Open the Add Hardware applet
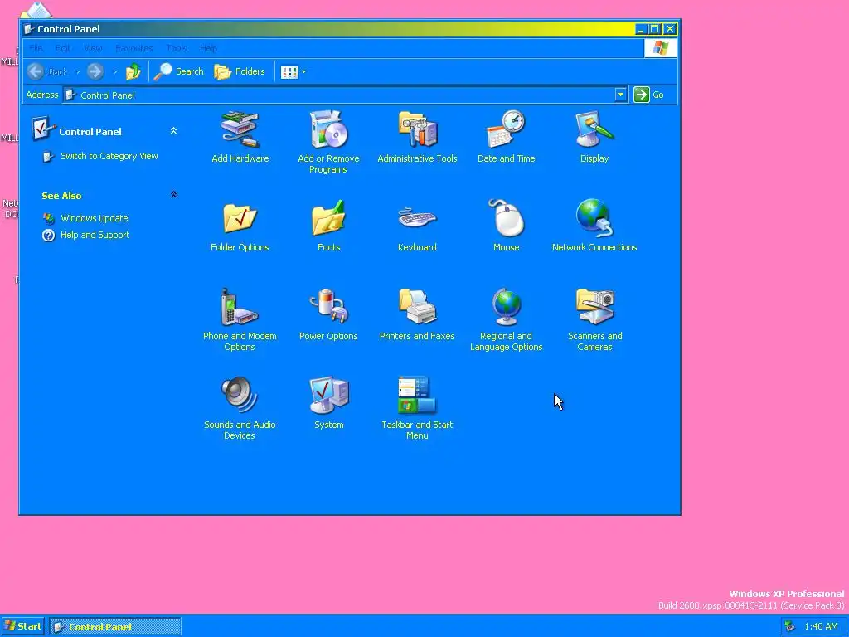 pos(240,137)
